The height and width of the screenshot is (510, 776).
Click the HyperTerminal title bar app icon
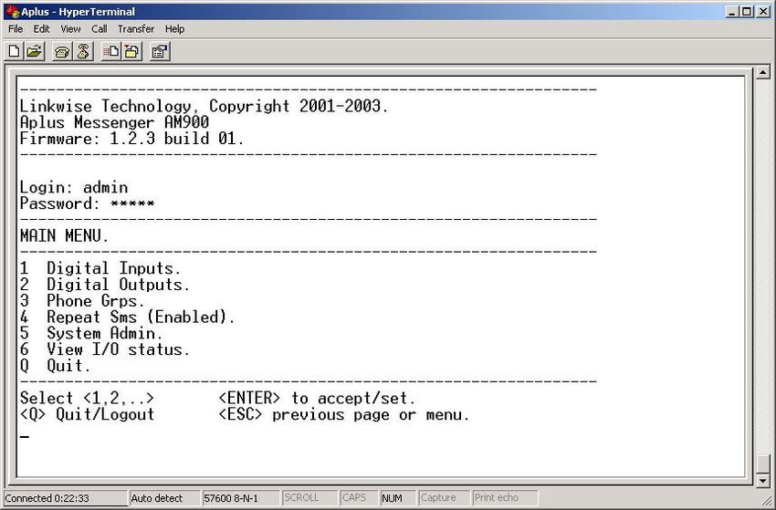tap(12, 11)
